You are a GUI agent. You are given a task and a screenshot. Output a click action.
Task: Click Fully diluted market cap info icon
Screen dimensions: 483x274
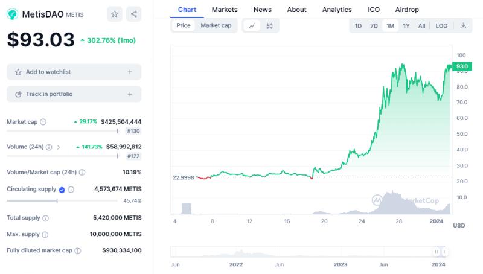pos(77,250)
